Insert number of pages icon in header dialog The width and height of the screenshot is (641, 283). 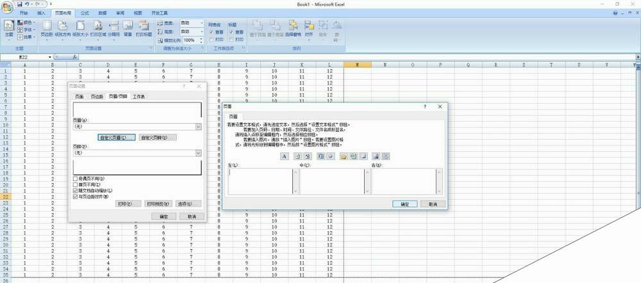pos(308,156)
